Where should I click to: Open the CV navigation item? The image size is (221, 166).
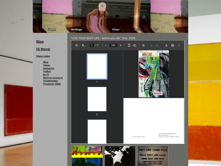(156, 30)
